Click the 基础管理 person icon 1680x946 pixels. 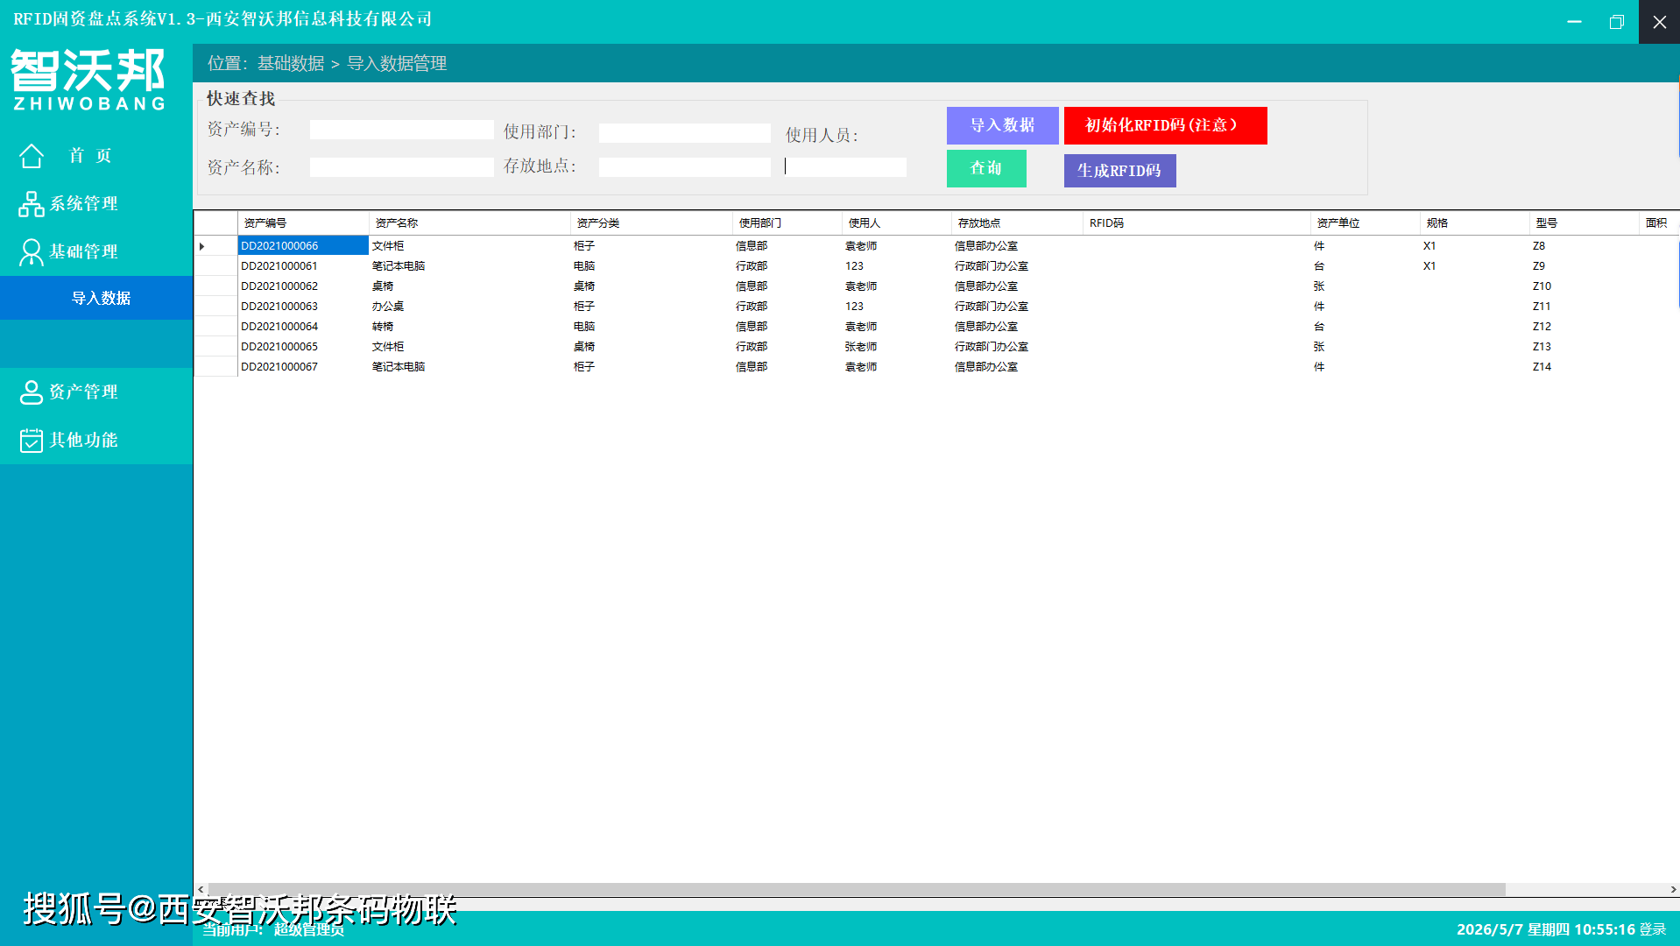tap(32, 252)
